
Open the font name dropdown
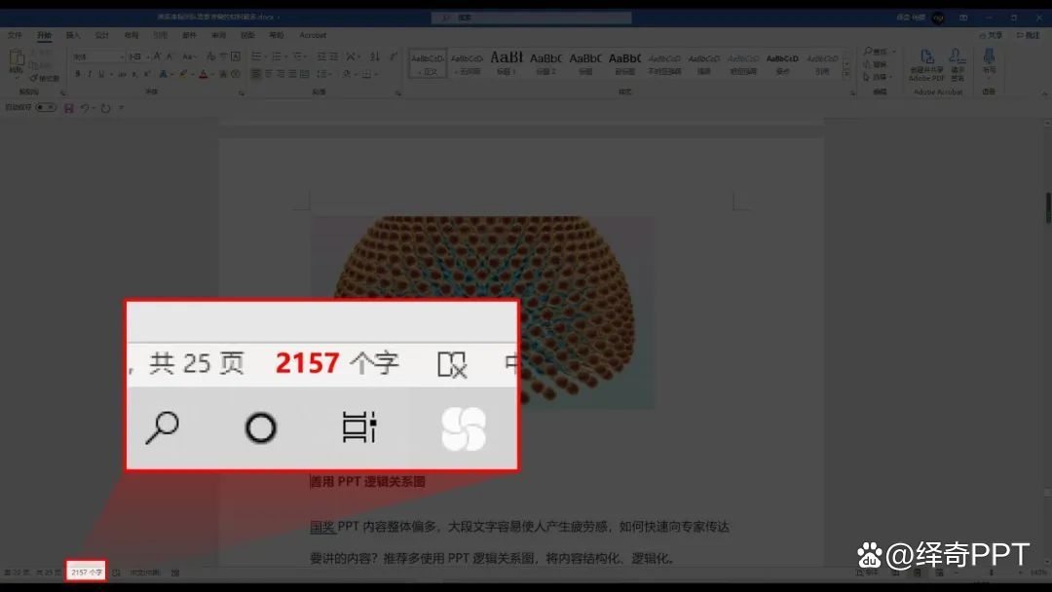pos(123,56)
